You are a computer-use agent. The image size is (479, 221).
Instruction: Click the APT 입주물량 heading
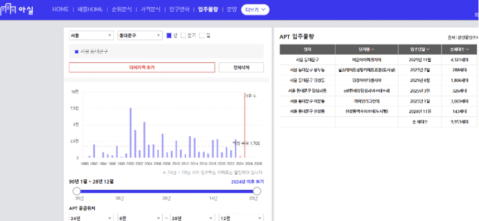pos(297,37)
